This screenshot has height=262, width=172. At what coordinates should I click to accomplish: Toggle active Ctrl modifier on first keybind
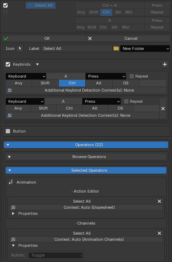coord(72,83)
